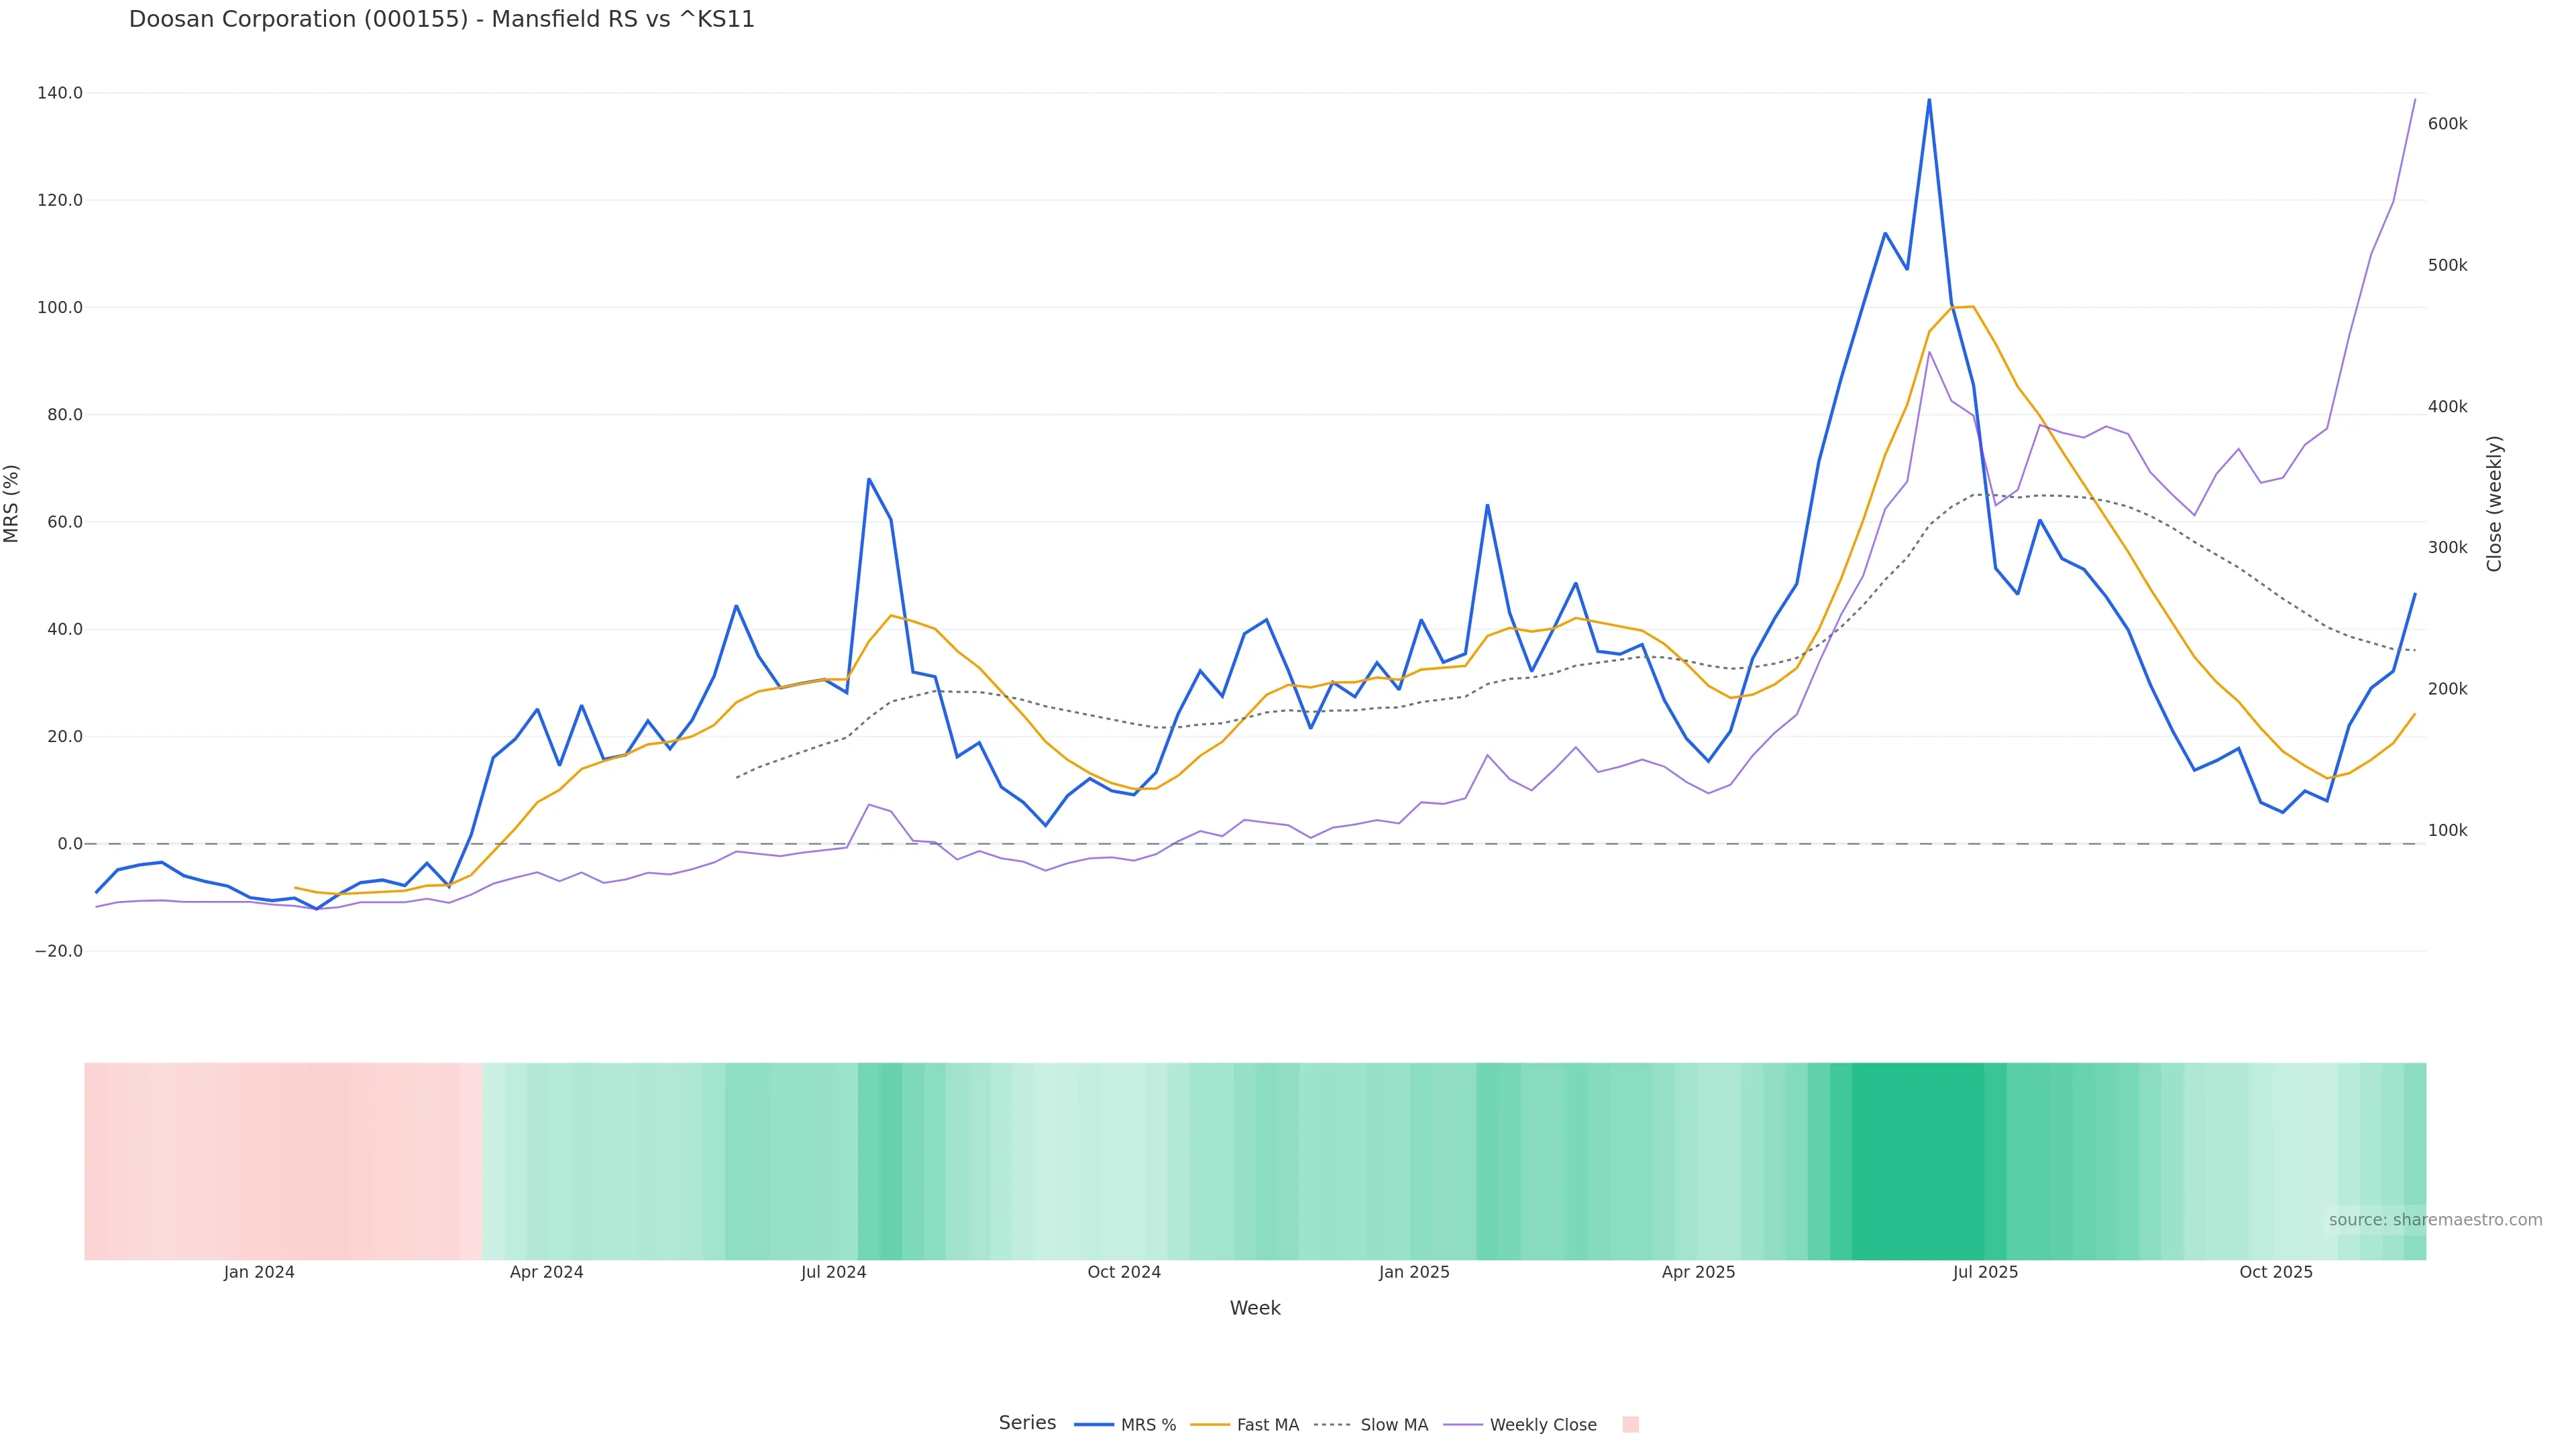Click the MRS peak near 140
Viewport: 2576px width, 1448px height.
[x=1929, y=100]
